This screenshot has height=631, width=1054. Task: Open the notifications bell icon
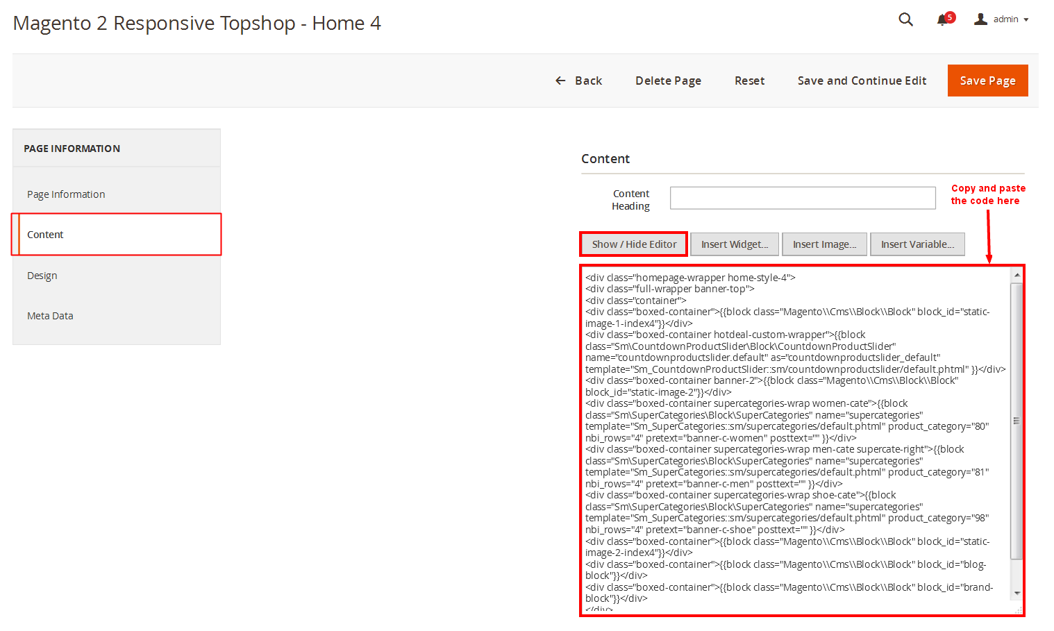(942, 20)
